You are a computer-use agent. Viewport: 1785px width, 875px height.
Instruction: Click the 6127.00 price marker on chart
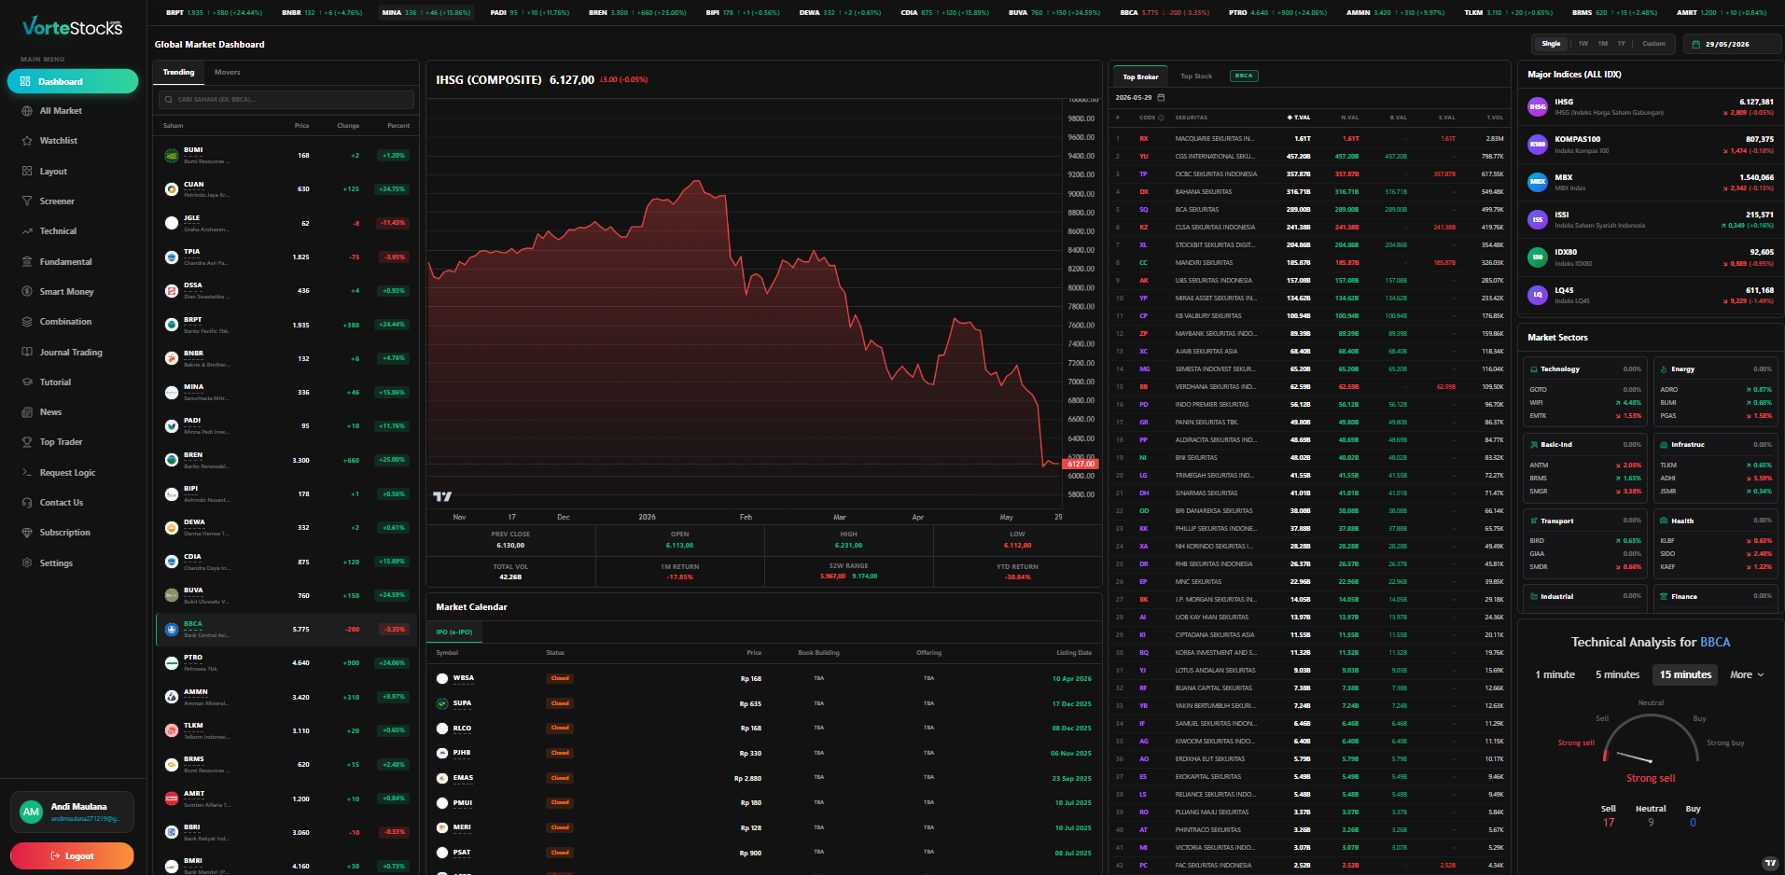(x=1081, y=464)
